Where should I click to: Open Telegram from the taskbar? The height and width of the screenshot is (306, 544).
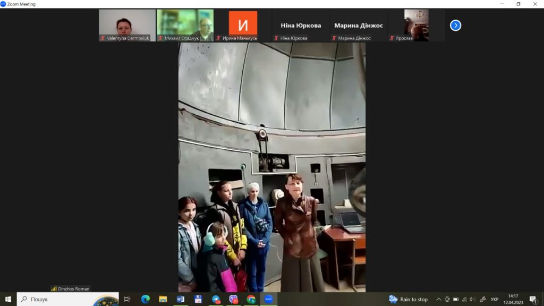click(x=216, y=299)
